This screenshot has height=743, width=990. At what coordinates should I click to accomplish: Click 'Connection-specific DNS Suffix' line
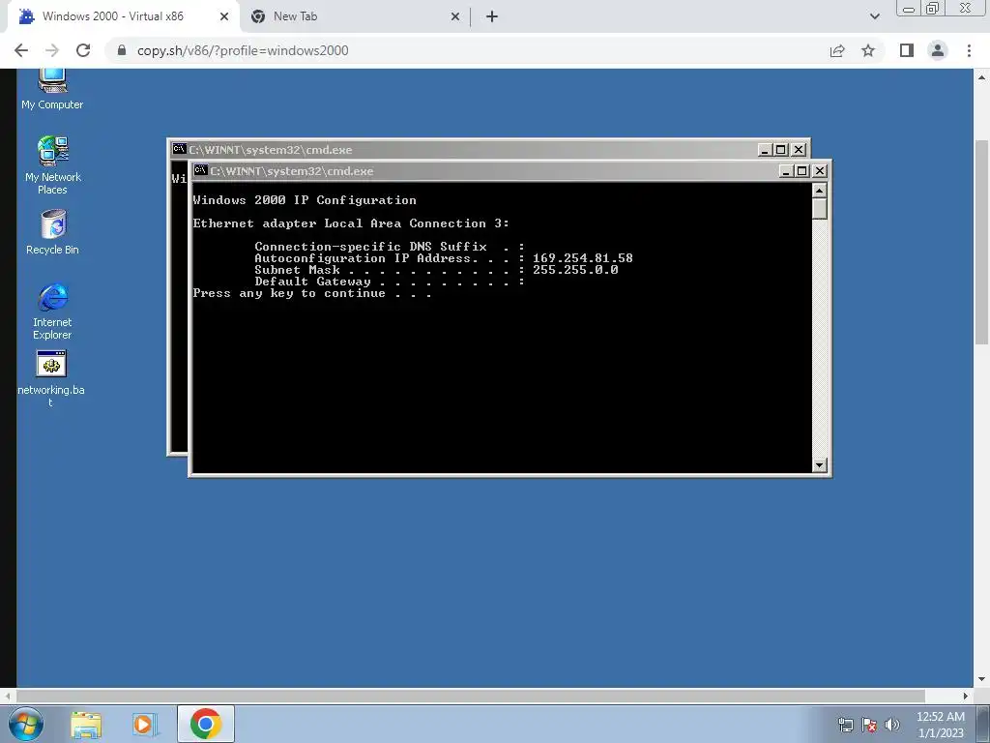pyautogui.click(x=390, y=247)
